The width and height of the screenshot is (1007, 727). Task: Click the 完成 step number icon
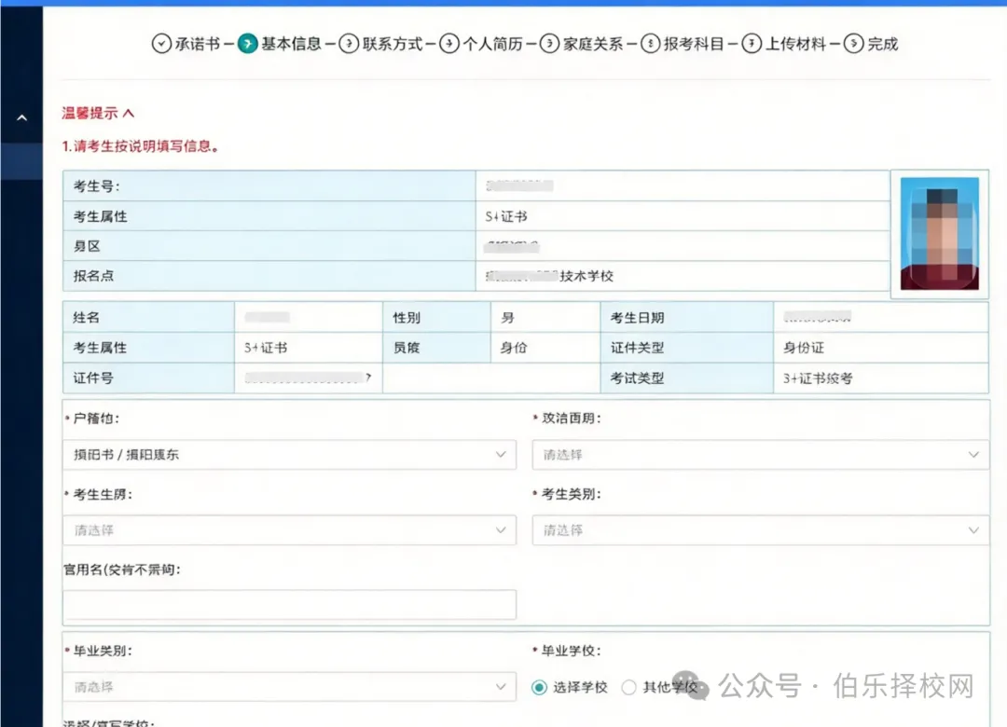[x=853, y=44]
